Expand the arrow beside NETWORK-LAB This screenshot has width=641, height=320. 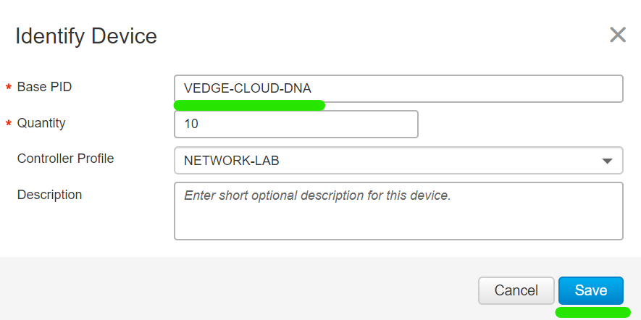click(607, 161)
